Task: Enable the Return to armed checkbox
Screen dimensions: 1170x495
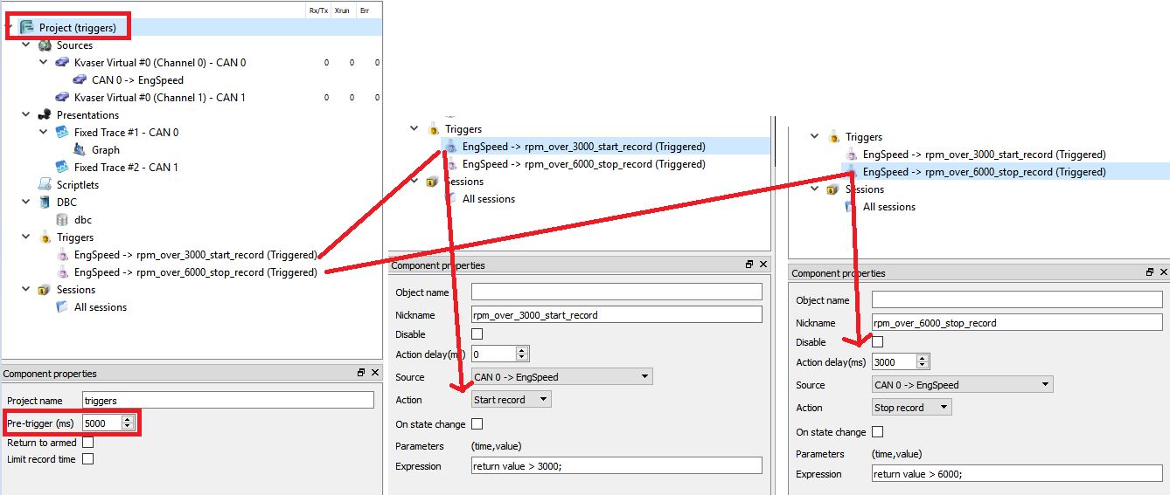Action: tap(87, 443)
